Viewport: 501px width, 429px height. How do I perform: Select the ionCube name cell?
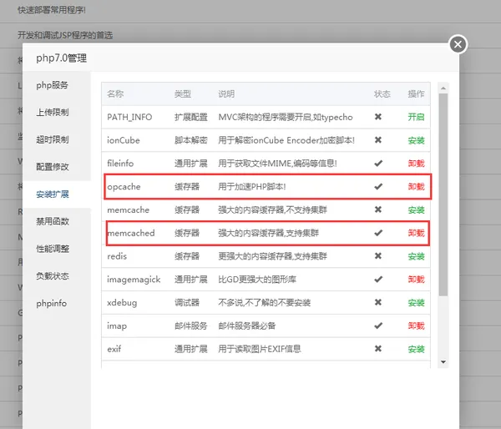pyautogui.click(x=124, y=140)
